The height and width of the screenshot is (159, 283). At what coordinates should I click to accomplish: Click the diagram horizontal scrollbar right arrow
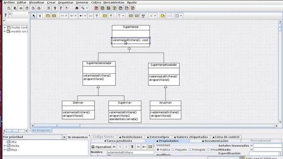(x=276, y=125)
